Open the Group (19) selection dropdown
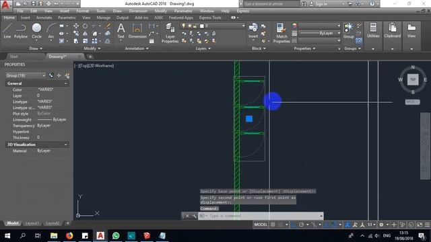Viewport: 431px width, 242px height. tap(26, 75)
